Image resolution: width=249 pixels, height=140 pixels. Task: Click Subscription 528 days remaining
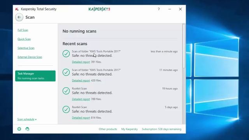click(161, 129)
